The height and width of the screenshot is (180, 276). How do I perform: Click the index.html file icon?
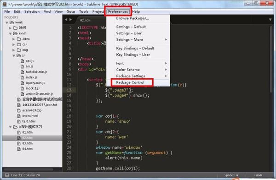tap(19, 116)
